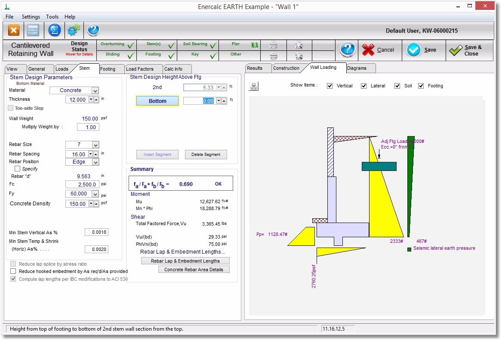Open the Rebar Position dropdown showing Edge
Image resolution: width=502 pixels, height=341 pixels.
[x=95, y=162]
